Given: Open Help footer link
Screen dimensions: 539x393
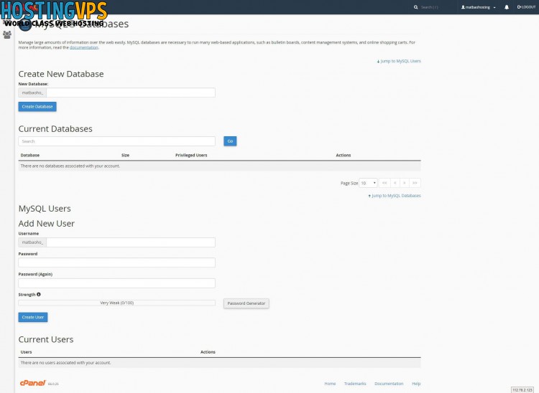Looking at the screenshot, I should click(x=416, y=384).
